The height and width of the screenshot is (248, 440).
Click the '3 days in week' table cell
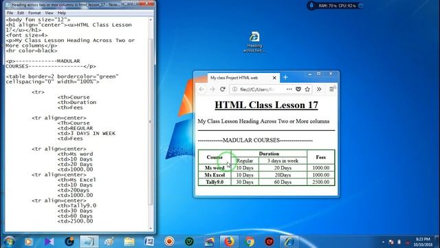point(283,161)
